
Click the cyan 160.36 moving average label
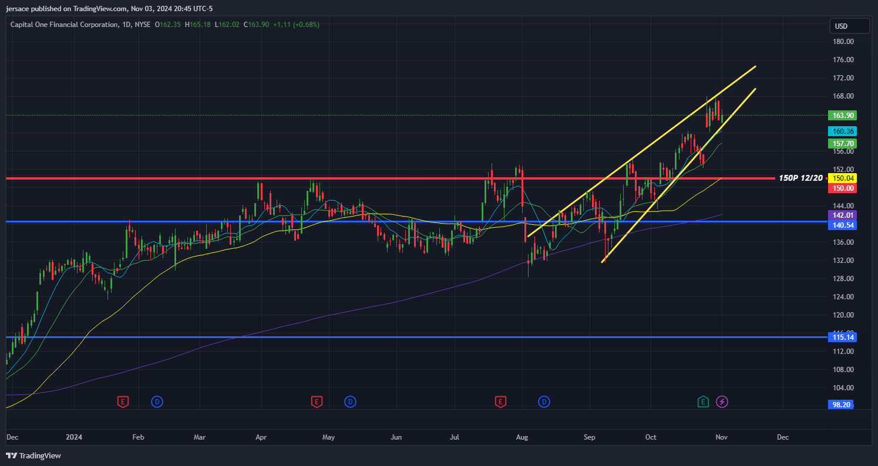(x=842, y=131)
